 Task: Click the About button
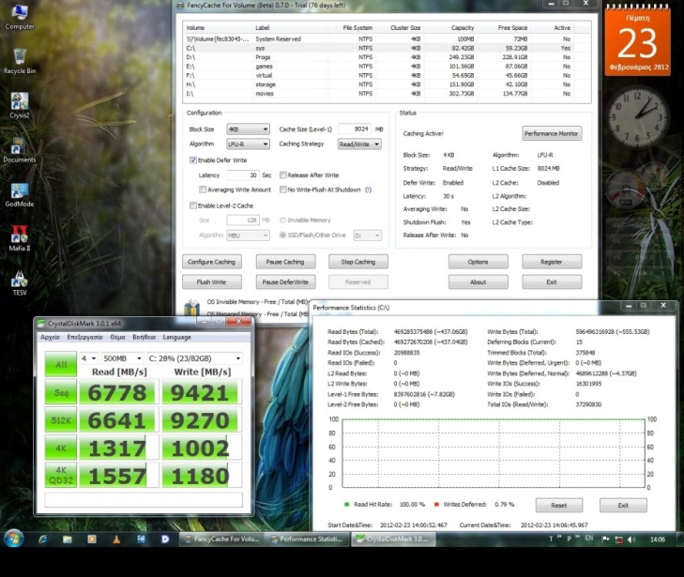(479, 281)
